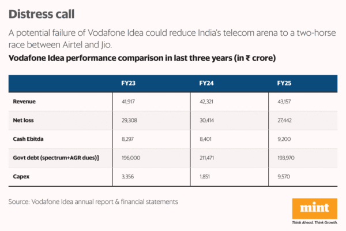Image resolution: width=346 pixels, height=231 pixels.
Task: Click the Cash Ebitda row label
Action: pos(29,139)
